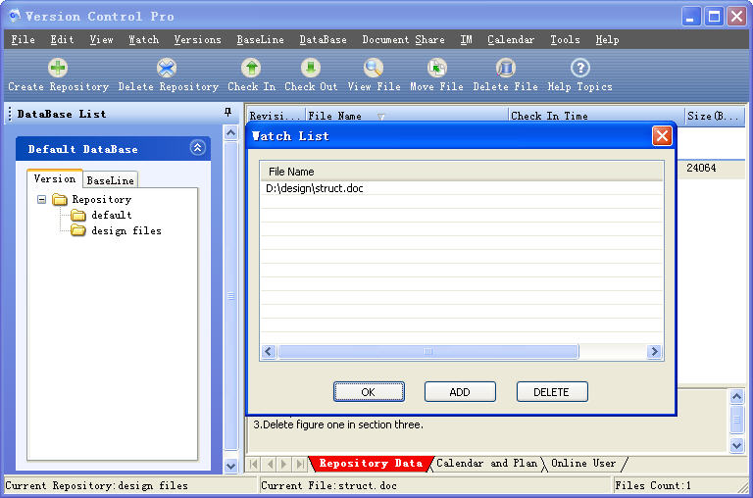Select the default repository tree item
The image size is (753, 498).
pyautogui.click(x=112, y=215)
